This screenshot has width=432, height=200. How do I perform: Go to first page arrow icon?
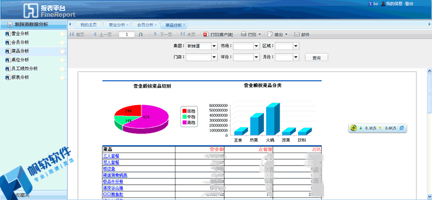(x=72, y=35)
